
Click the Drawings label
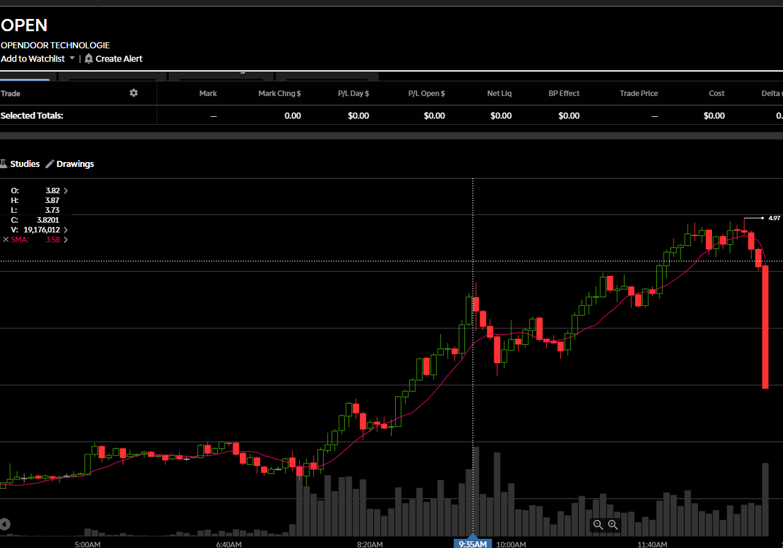75,164
